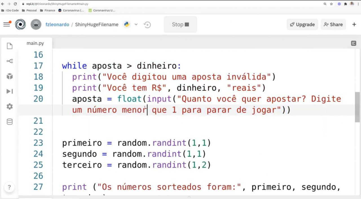Switch to the main.py tab
Image resolution: width=361 pixels, height=199 pixels.
[35, 43]
